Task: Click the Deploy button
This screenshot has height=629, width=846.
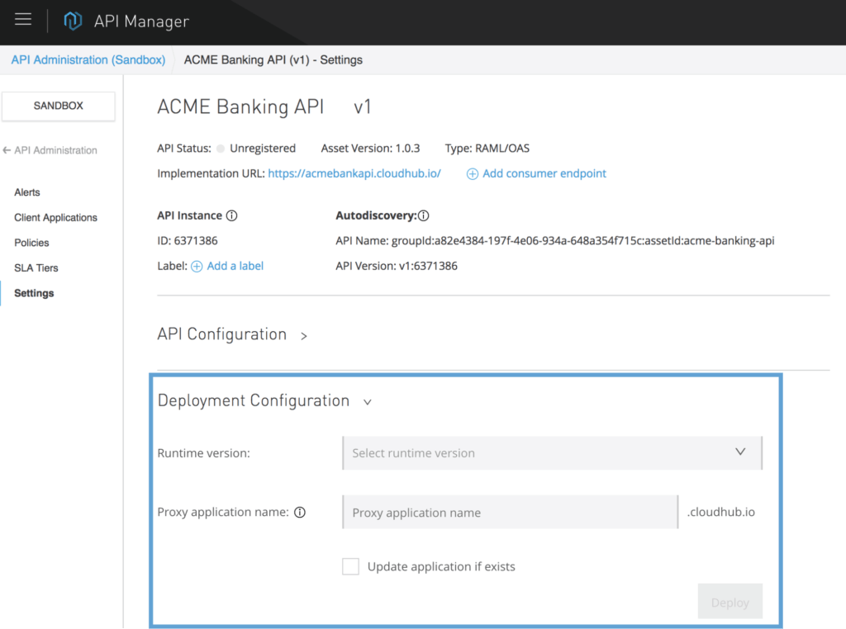Action: 730,602
